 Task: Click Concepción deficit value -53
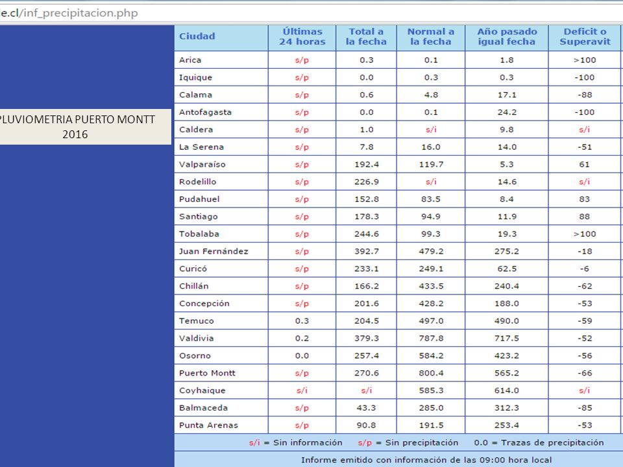(585, 304)
